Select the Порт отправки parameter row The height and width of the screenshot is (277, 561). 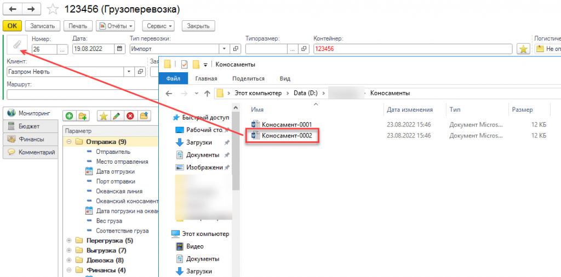(111, 181)
